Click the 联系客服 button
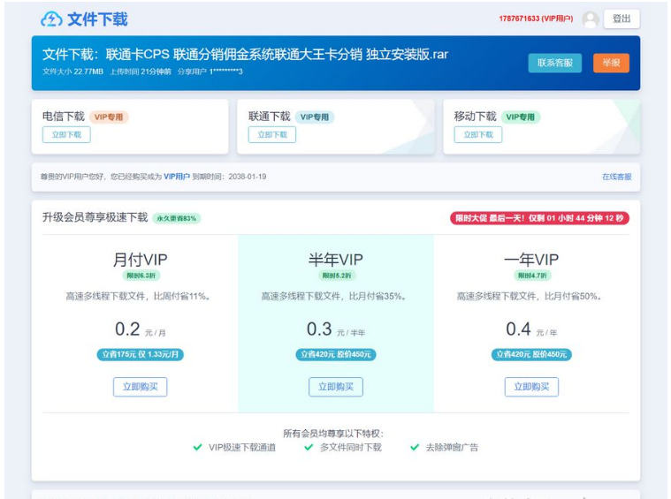This screenshot has width=671, height=499. point(554,63)
